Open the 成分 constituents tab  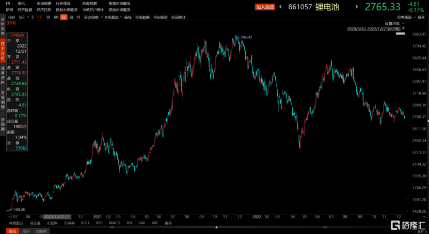26,231
